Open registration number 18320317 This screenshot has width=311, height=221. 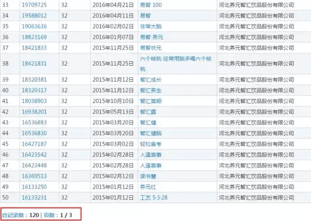click(34, 90)
